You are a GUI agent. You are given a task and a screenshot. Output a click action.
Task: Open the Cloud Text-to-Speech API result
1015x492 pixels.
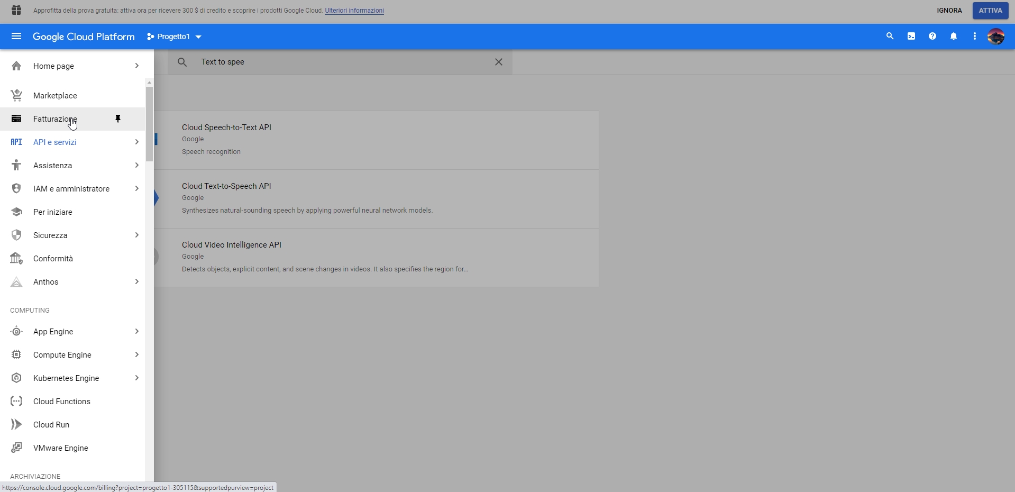coord(377,199)
